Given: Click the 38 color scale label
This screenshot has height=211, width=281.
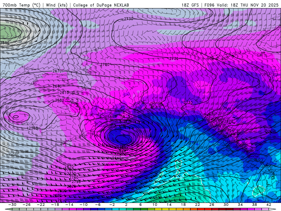Looking at the screenshot, I should [x=254, y=205].
